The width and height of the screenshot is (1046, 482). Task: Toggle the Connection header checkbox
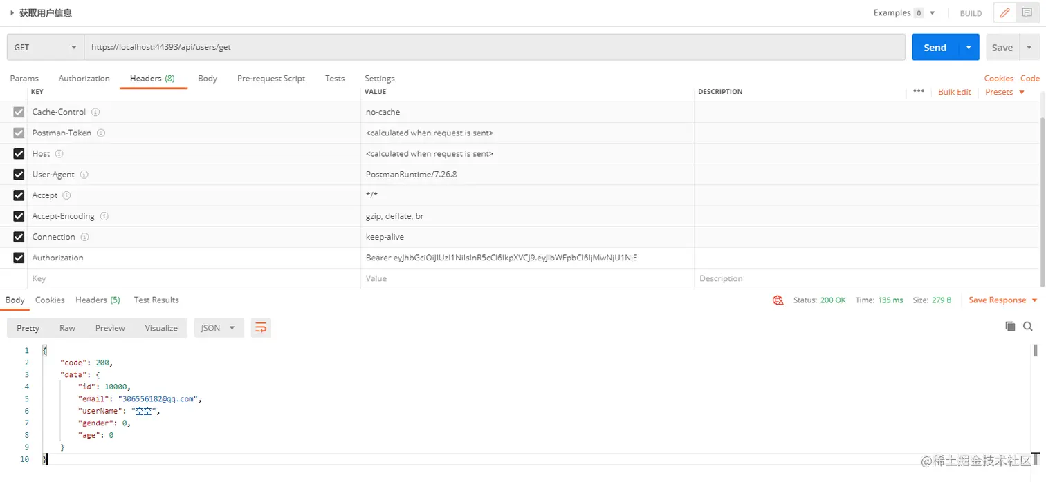19,237
